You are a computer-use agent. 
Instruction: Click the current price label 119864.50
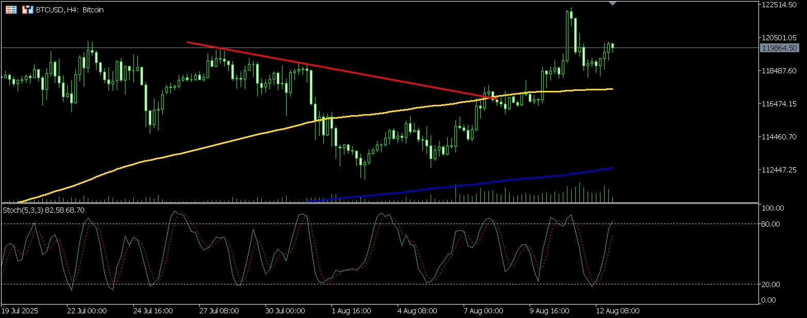780,48
